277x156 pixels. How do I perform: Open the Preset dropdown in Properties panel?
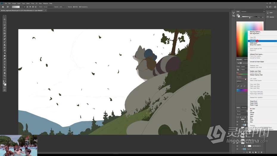244,67
